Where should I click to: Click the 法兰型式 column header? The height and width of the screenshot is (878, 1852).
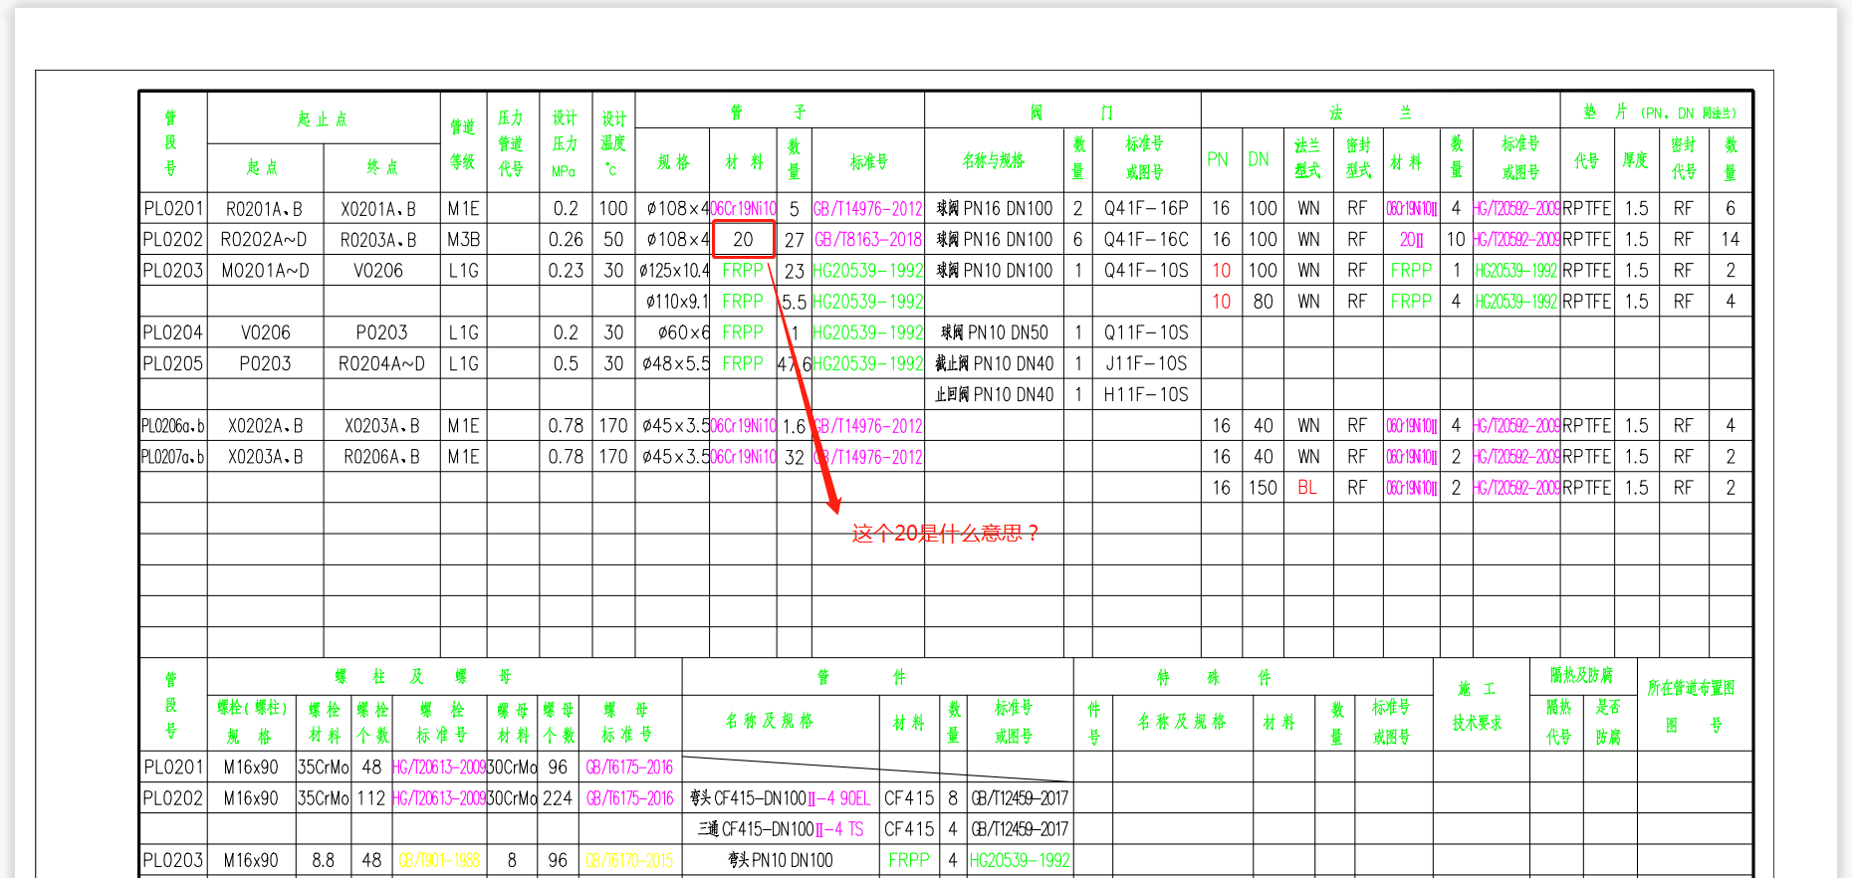(1307, 158)
